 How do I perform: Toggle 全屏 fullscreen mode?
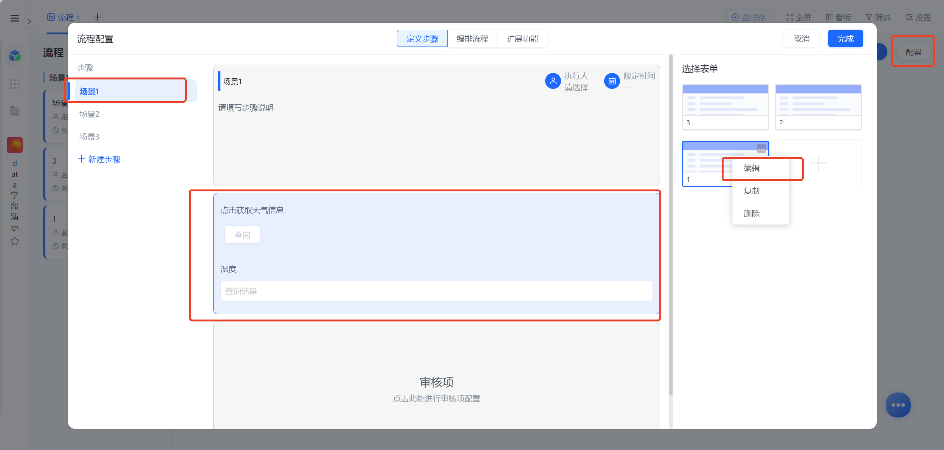tap(798, 17)
